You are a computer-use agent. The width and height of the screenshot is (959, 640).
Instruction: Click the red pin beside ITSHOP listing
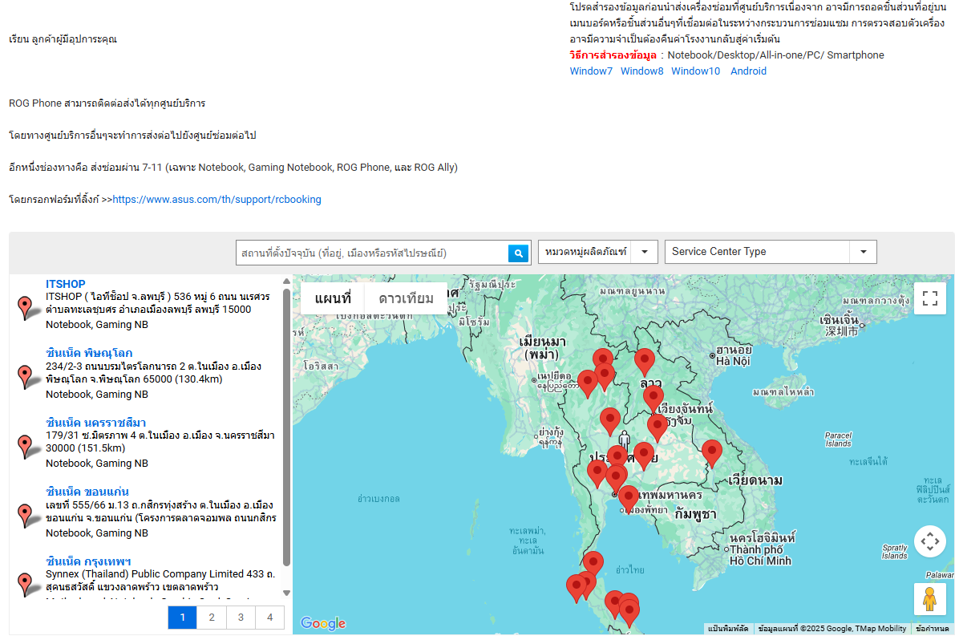[x=25, y=307]
